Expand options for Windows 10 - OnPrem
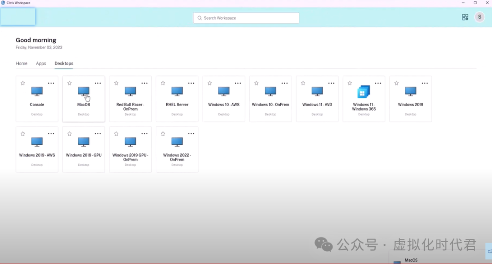This screenshot has height=264, width=492. pos(285,83)
